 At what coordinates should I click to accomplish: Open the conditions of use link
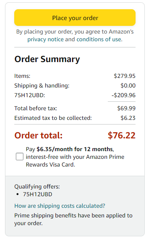(99, 39)
